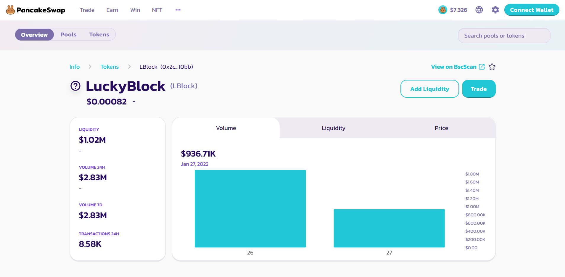The image size is (565, 277).
Task: Click the $0.00082 token price
Action: tap(107, 102)
